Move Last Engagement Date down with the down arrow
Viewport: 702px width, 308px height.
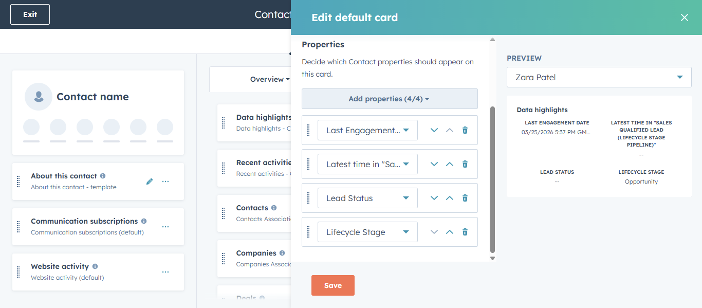(434, 130)
